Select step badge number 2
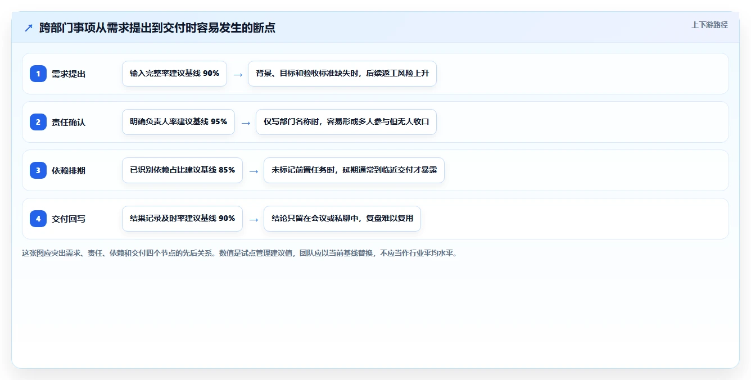This screenshot has height=380, width=751. click(38, 122)
